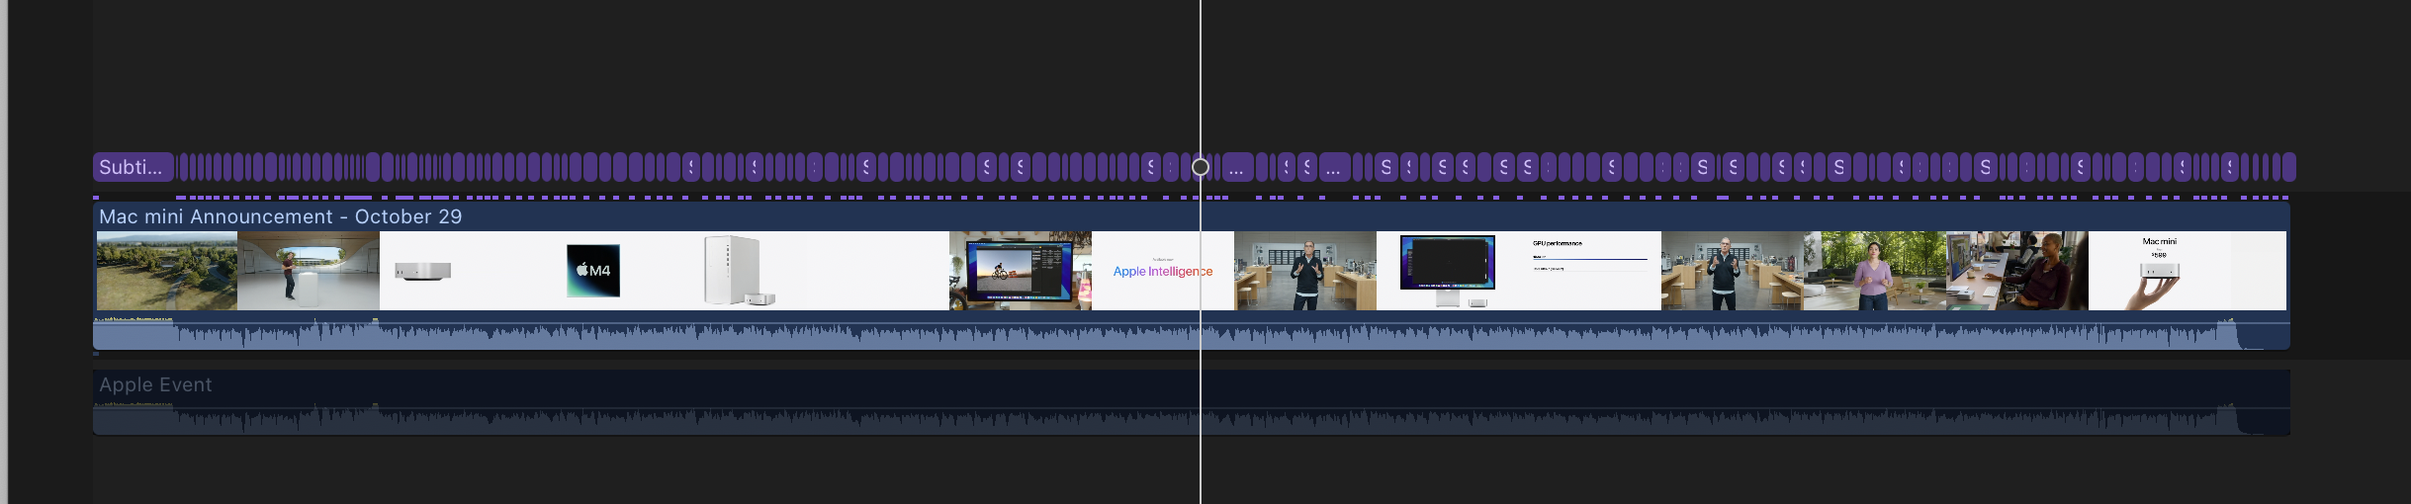Image resolution: width=2411 pixels, height=504 pixels.
Task: Click the 'Mac mini Announcement - October 29' clip title
Action: click(281, 216)
